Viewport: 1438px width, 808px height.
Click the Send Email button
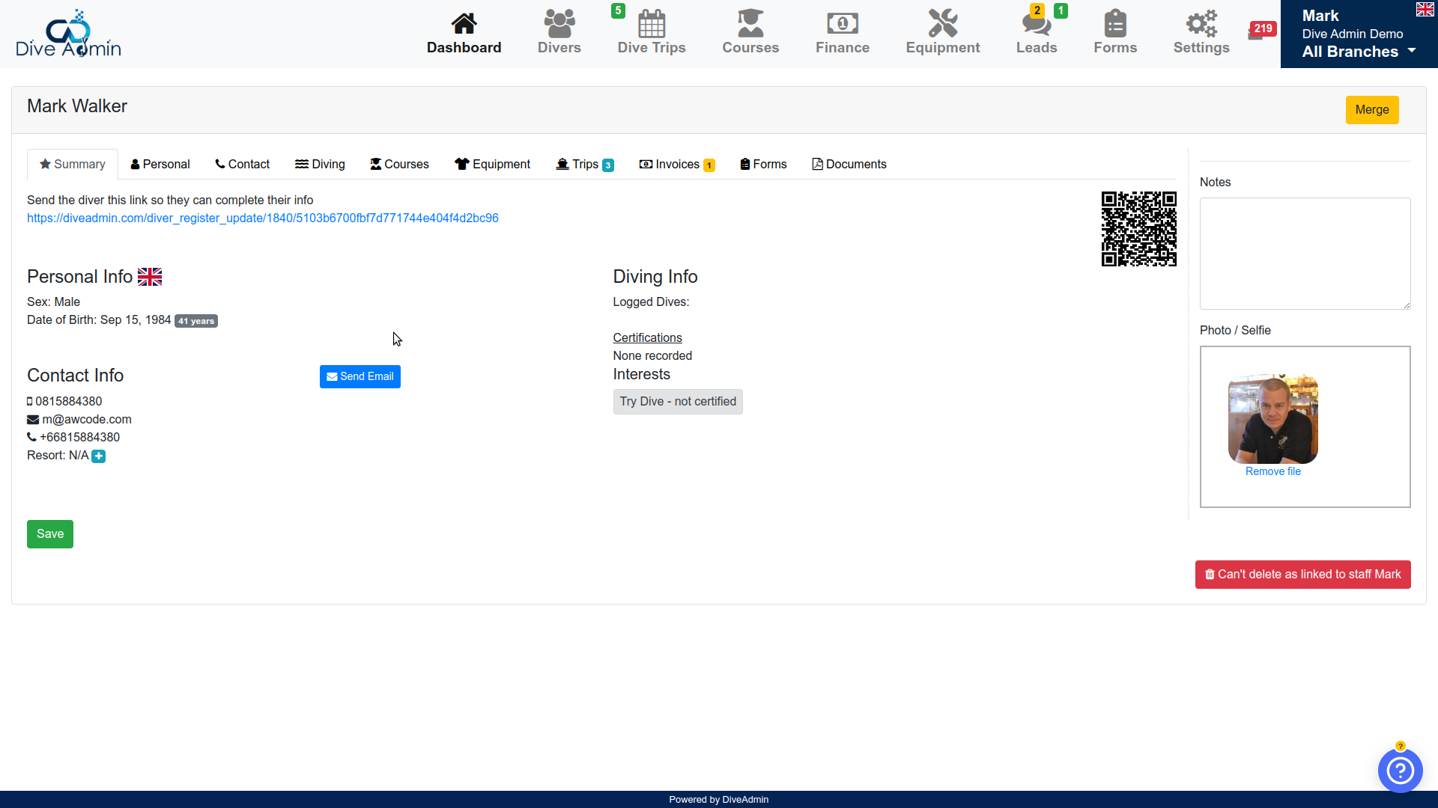click(x=359, y=376)
